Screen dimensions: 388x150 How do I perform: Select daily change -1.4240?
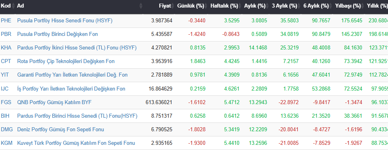[x=197, y=34]
